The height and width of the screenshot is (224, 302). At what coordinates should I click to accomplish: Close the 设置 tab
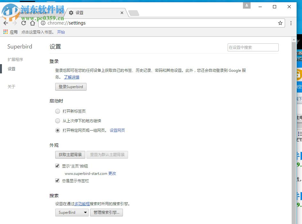(x=122, y=13)
